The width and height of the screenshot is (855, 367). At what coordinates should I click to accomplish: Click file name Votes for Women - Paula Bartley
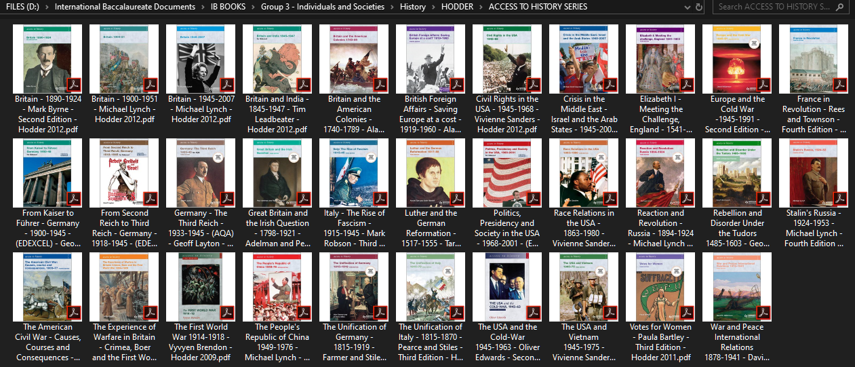click(x=660, y=342)
